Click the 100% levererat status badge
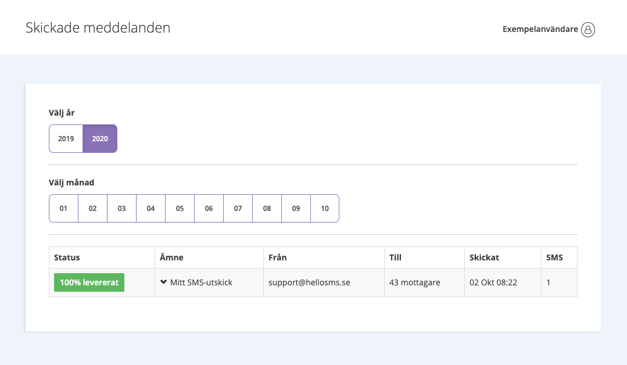The height and width of the screenshot is (365, 627). point(89,282)
